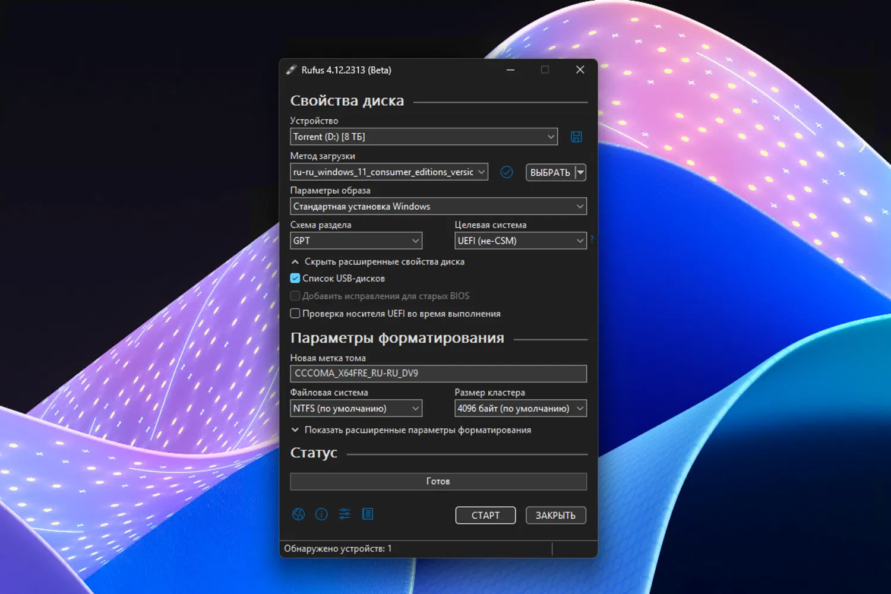Close the Rufus window with the X
This screenshot has height=594, width=891.
click(x=580, y=70)
